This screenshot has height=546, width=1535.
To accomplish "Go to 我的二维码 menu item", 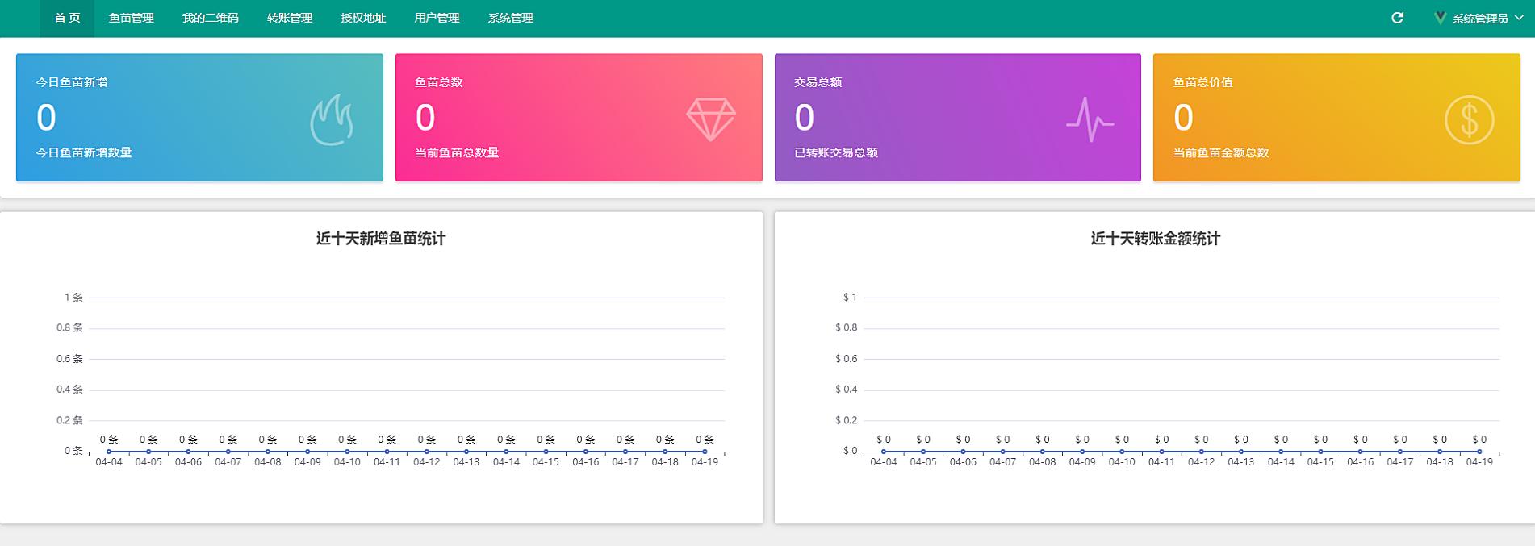I will click(x=210, y=18).
